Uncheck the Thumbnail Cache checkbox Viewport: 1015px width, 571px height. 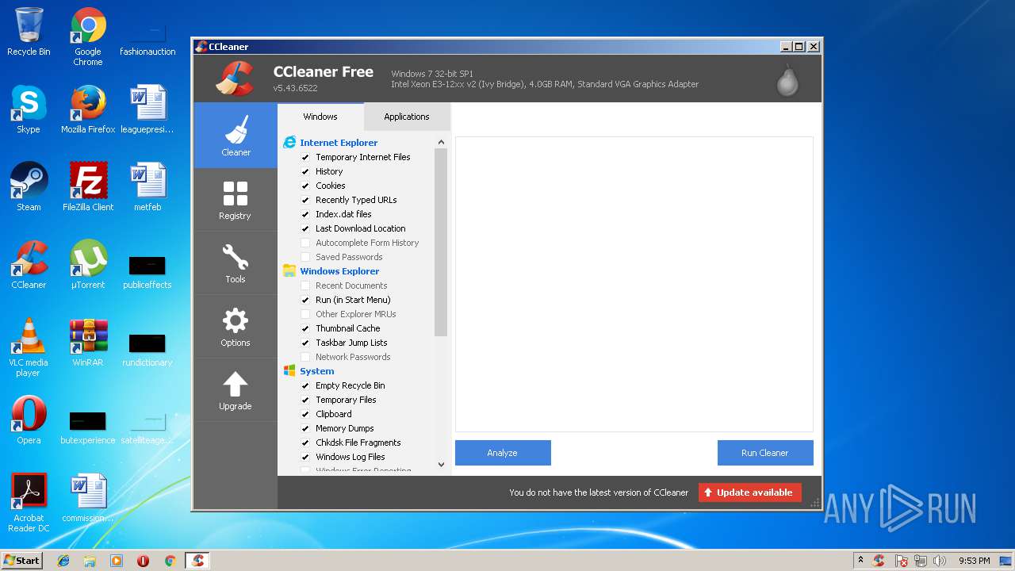pyautogui.click(x=305, y=328)
